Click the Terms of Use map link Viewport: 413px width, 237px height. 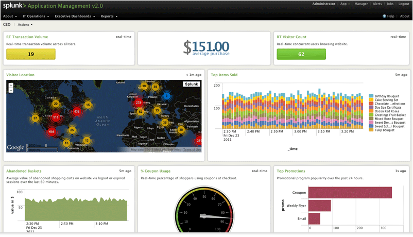tap(192, 150)
